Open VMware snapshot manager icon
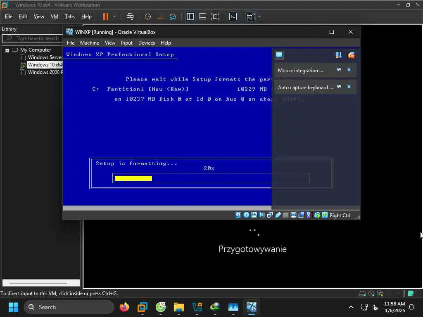The image size is (423, 317). [x=173, y=17]
